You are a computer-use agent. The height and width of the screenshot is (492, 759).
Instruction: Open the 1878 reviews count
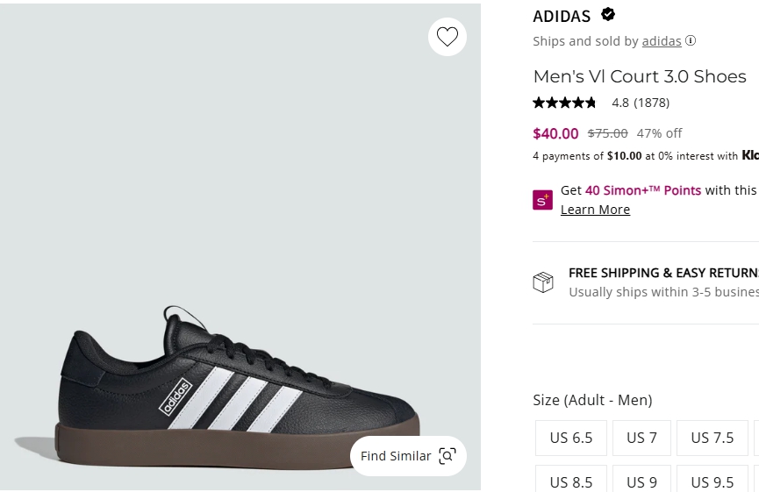tap(652, 103)
